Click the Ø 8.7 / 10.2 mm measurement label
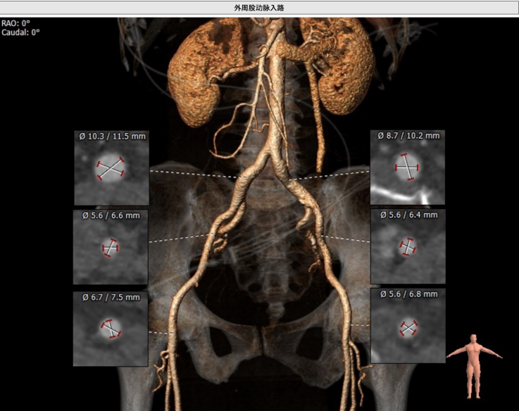The height and width of the screenshot is (411, 519). [x=408, y=135]
